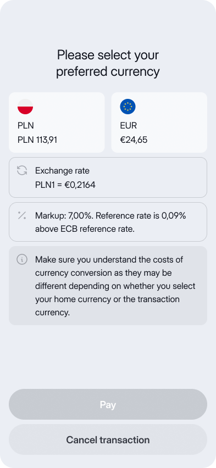Screen dimensions: 216x468
Task: Click the markup percent icon
Action: pyautogui.click(x=22, y=215)
